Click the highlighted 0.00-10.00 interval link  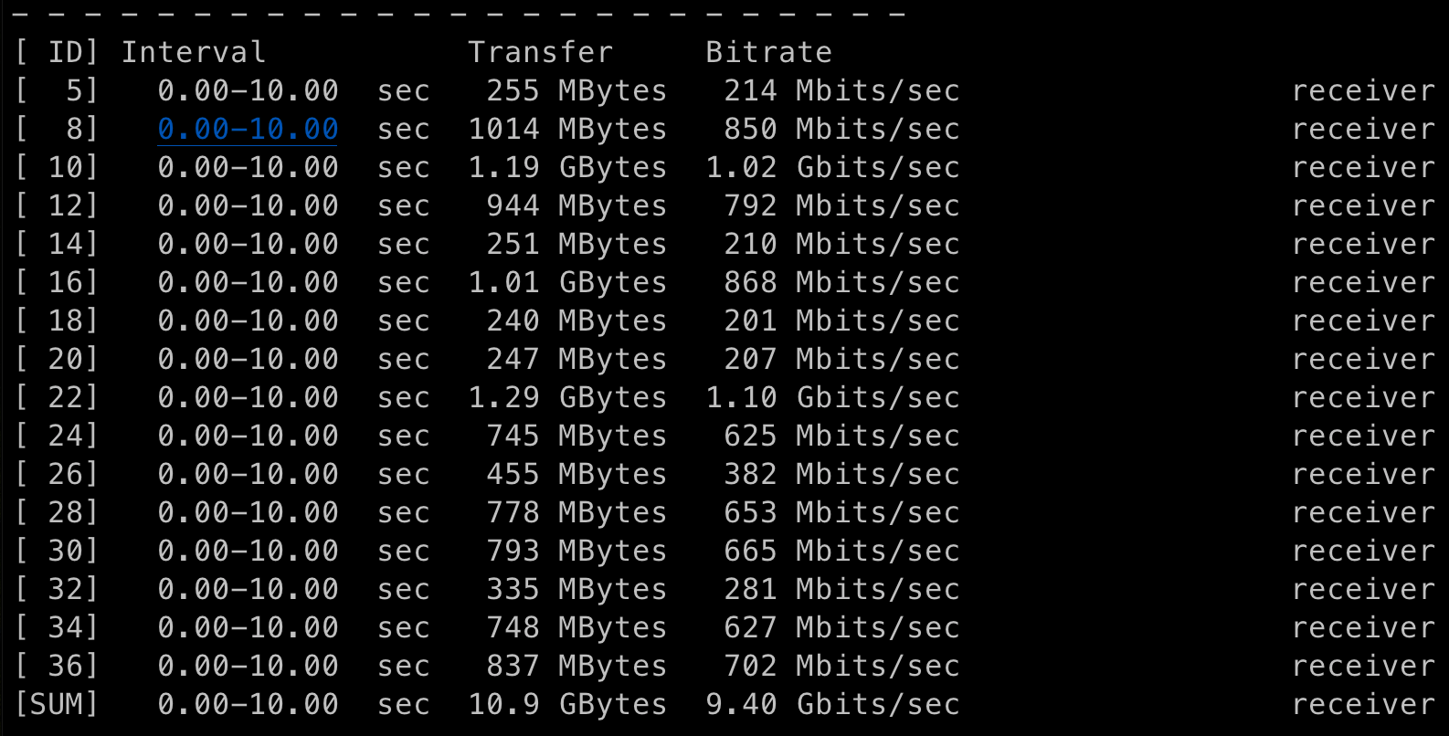coord(248,129)
